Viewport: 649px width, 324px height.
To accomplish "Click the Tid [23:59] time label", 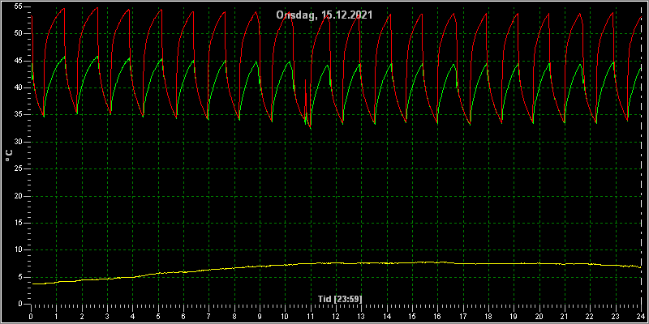I will pyautogui.click(x=340, y=298).
